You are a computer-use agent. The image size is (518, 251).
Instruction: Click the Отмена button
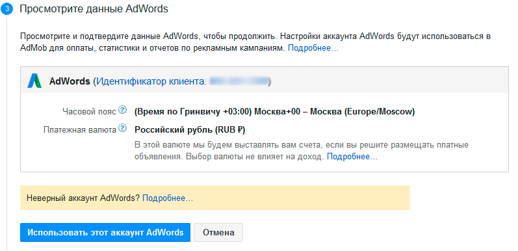[218, 232]
